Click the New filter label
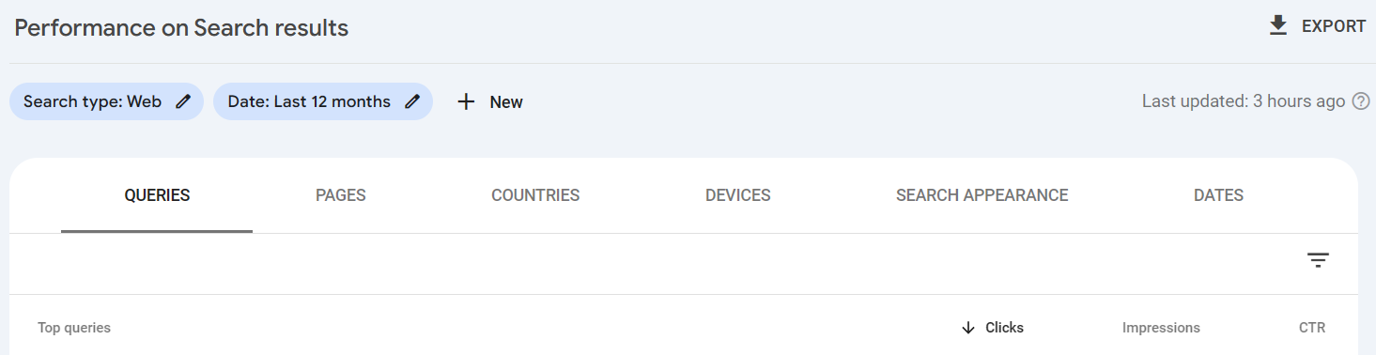1376x355 pixels. [x=506, y=102]
